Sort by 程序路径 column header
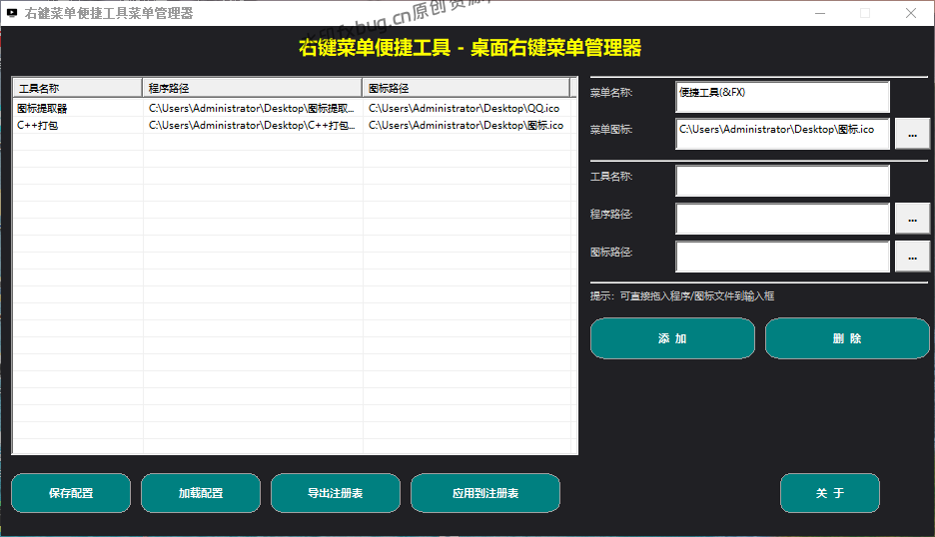The image size is (935, 537). [x=253, y=88]
